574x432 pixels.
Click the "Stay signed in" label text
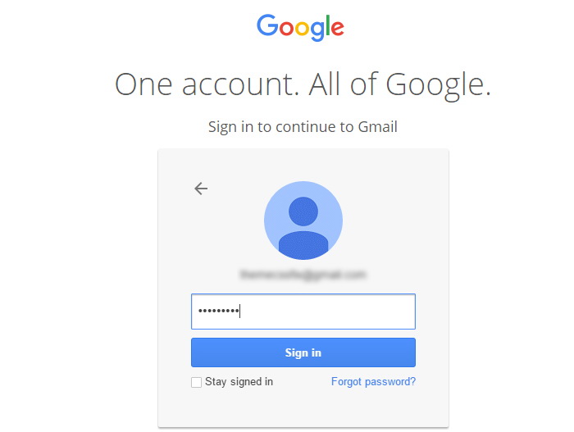[239, 382]
